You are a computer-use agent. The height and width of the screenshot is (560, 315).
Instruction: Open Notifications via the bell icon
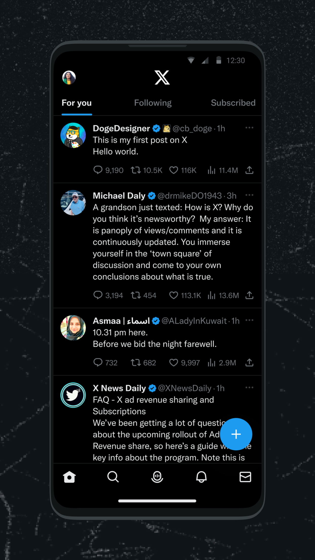point(201,477)
